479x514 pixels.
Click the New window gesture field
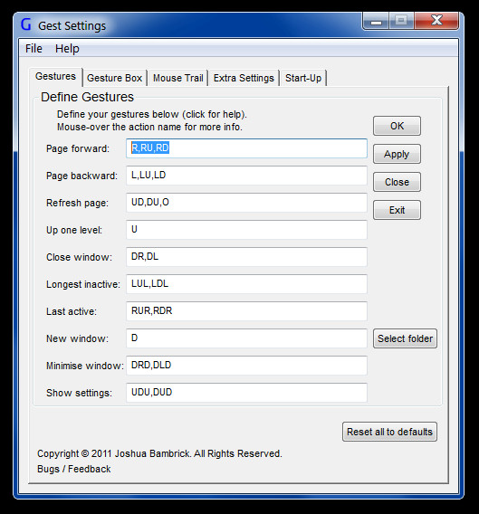[x=246, y=338]
